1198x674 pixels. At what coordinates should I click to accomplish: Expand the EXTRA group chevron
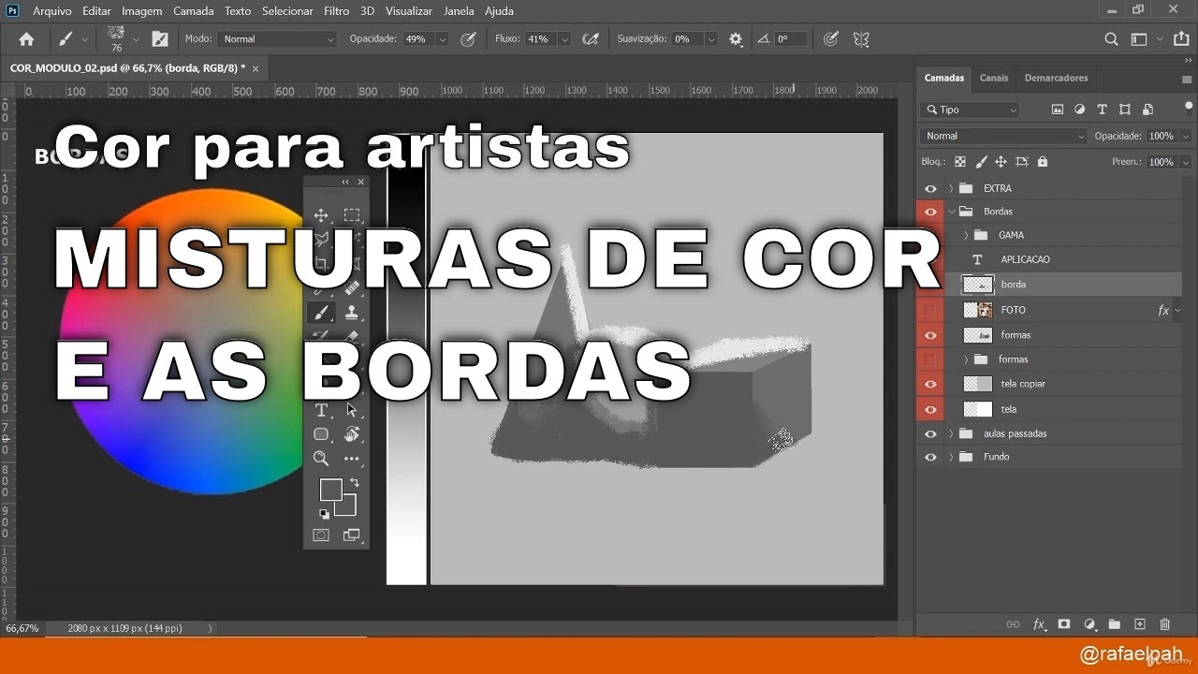(951, 188)
